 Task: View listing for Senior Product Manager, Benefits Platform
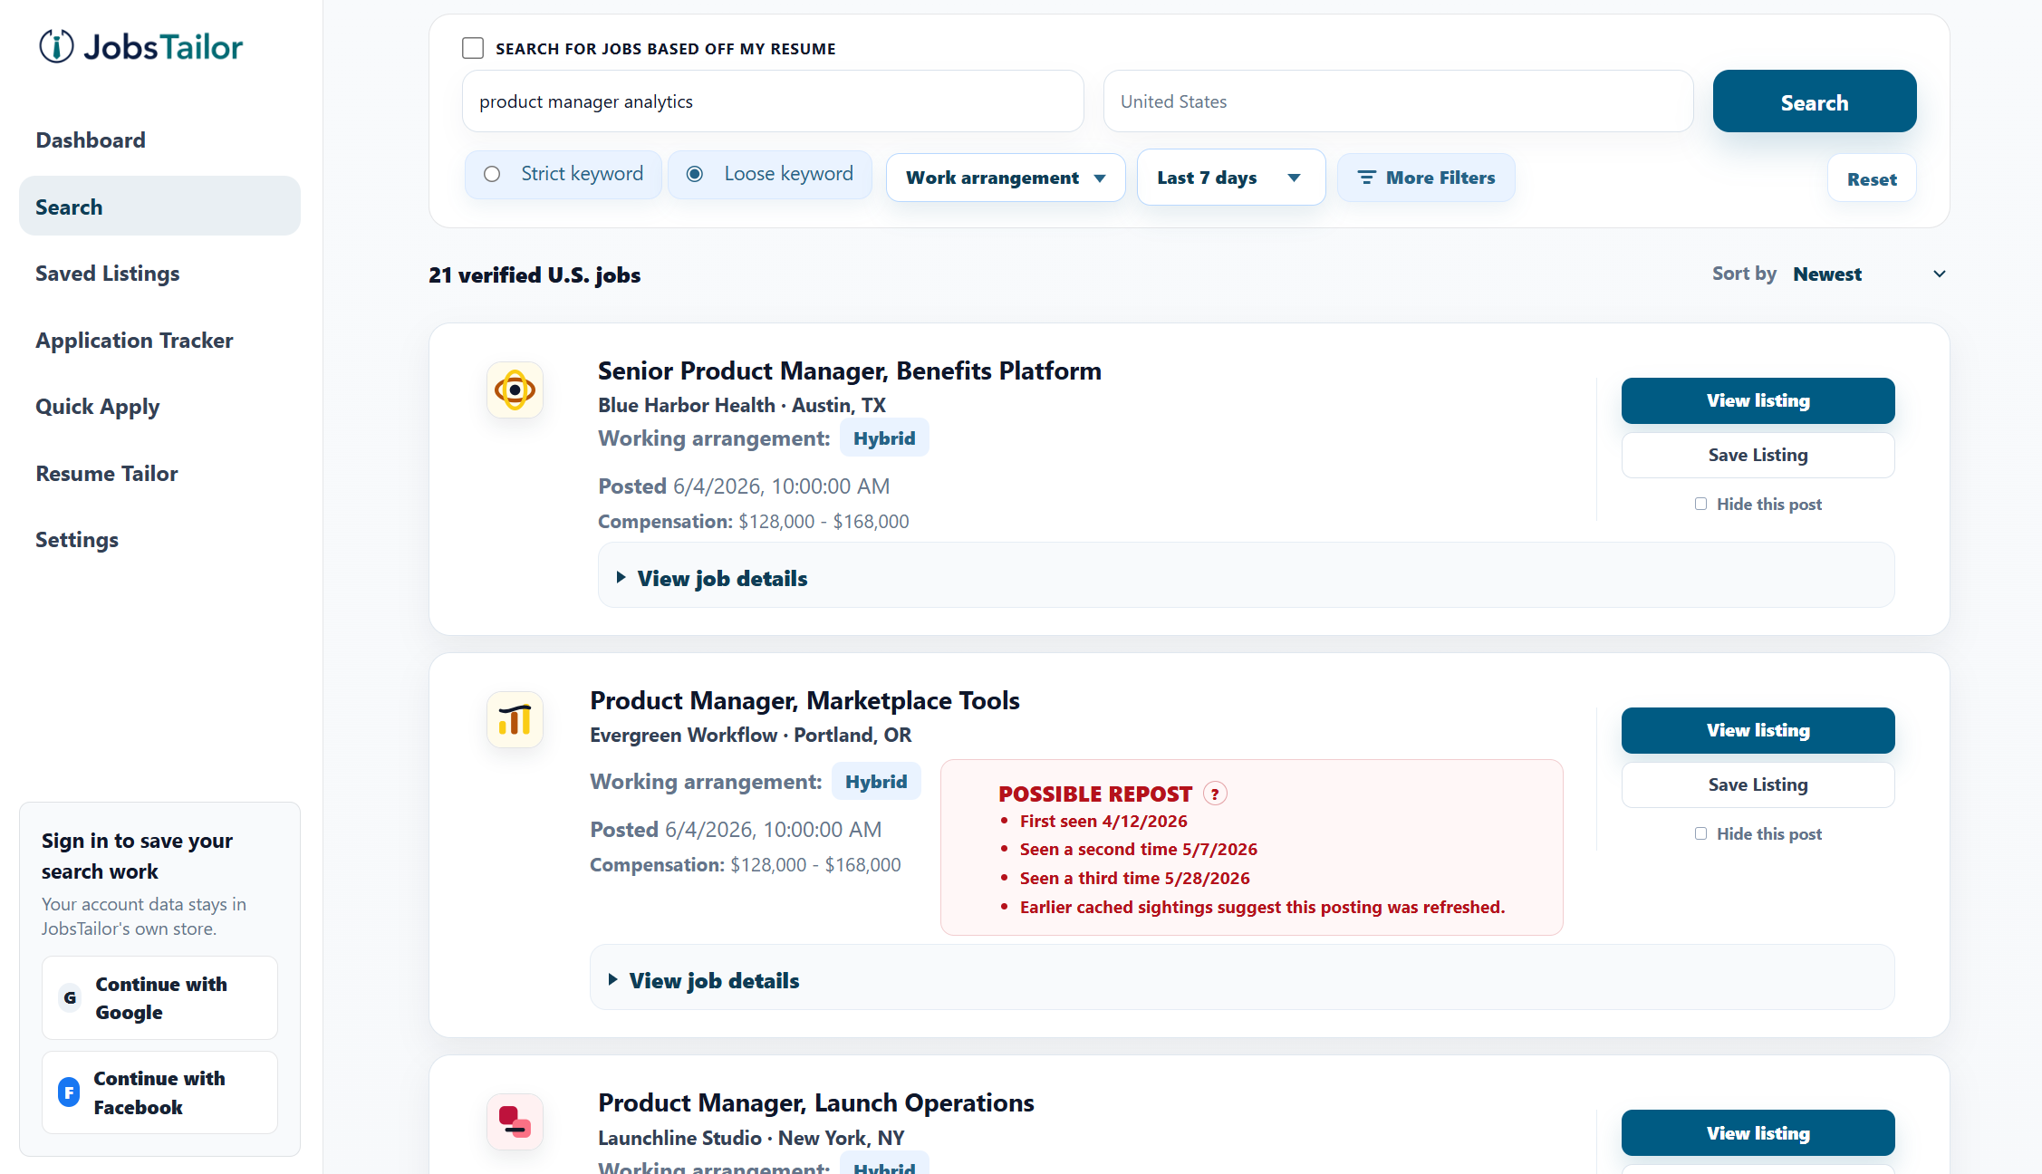[x=1758, y=400]
